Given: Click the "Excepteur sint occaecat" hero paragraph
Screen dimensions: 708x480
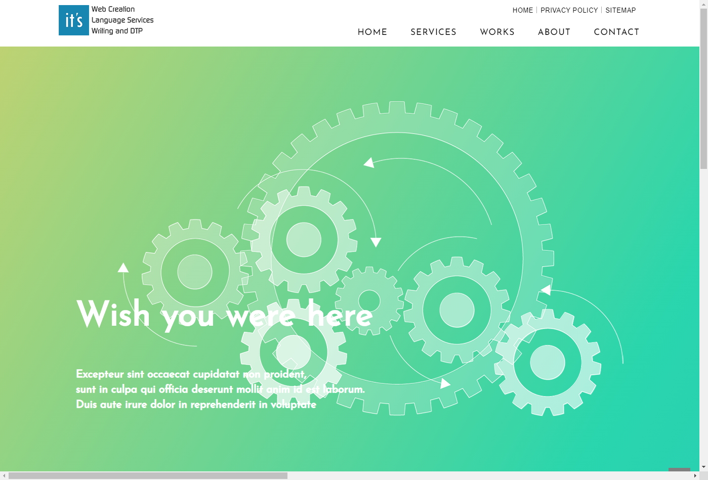Looking at the screenshot, I should pyautogui.click(x=220, y=389).
